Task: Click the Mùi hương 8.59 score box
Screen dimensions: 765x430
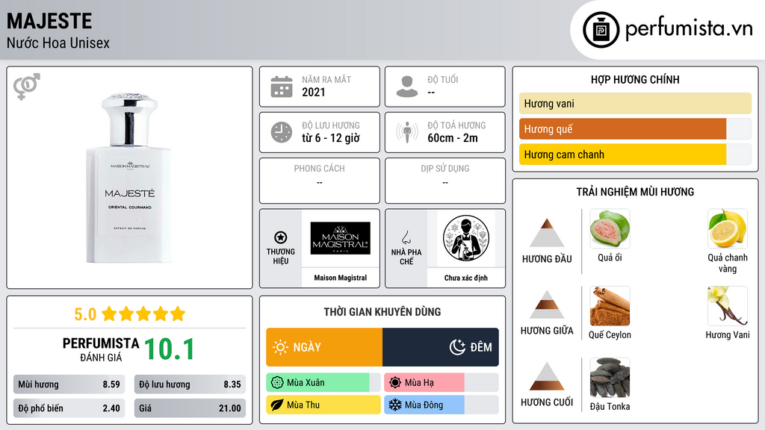Action: [69, 384]
